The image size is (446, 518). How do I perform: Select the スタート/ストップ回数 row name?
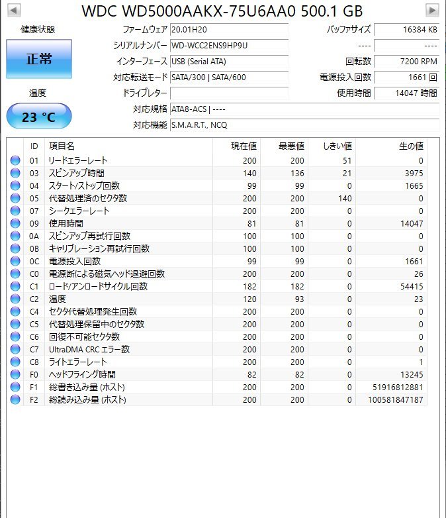point(84,185)
